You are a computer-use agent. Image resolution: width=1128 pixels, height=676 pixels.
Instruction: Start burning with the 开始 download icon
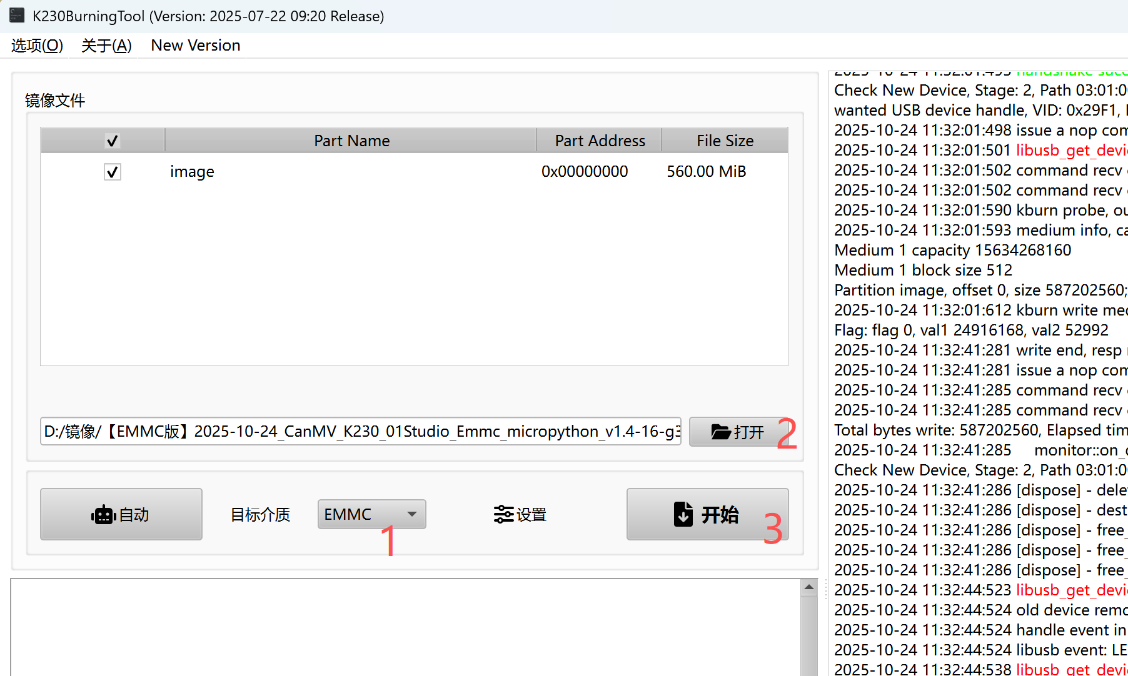coord(683,514)
